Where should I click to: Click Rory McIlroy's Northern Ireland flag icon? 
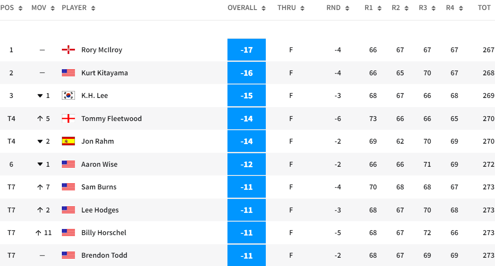point(68,50)
